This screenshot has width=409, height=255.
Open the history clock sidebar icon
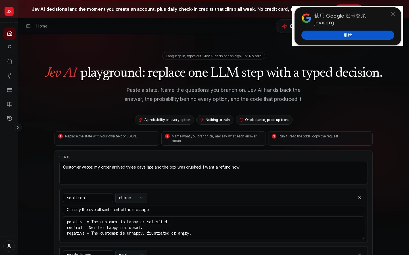click(10, 118)
